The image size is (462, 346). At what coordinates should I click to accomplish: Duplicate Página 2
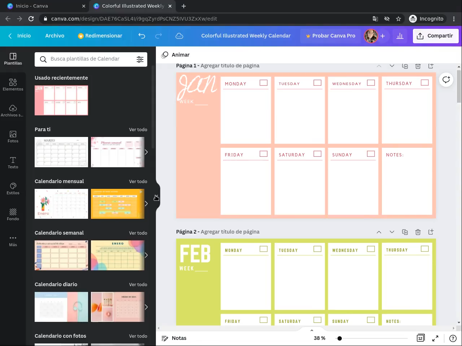click(x=405, y=232)
